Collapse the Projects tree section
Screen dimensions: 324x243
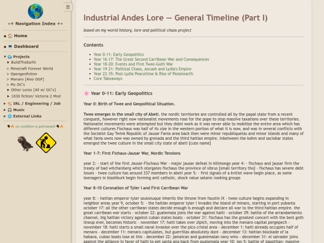point(5,56)
